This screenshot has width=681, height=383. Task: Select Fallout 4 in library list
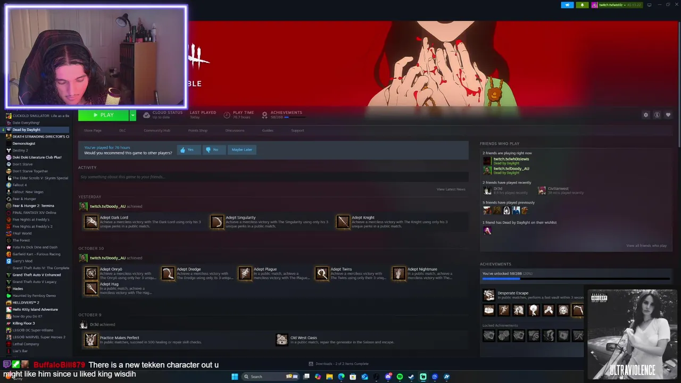20,185
